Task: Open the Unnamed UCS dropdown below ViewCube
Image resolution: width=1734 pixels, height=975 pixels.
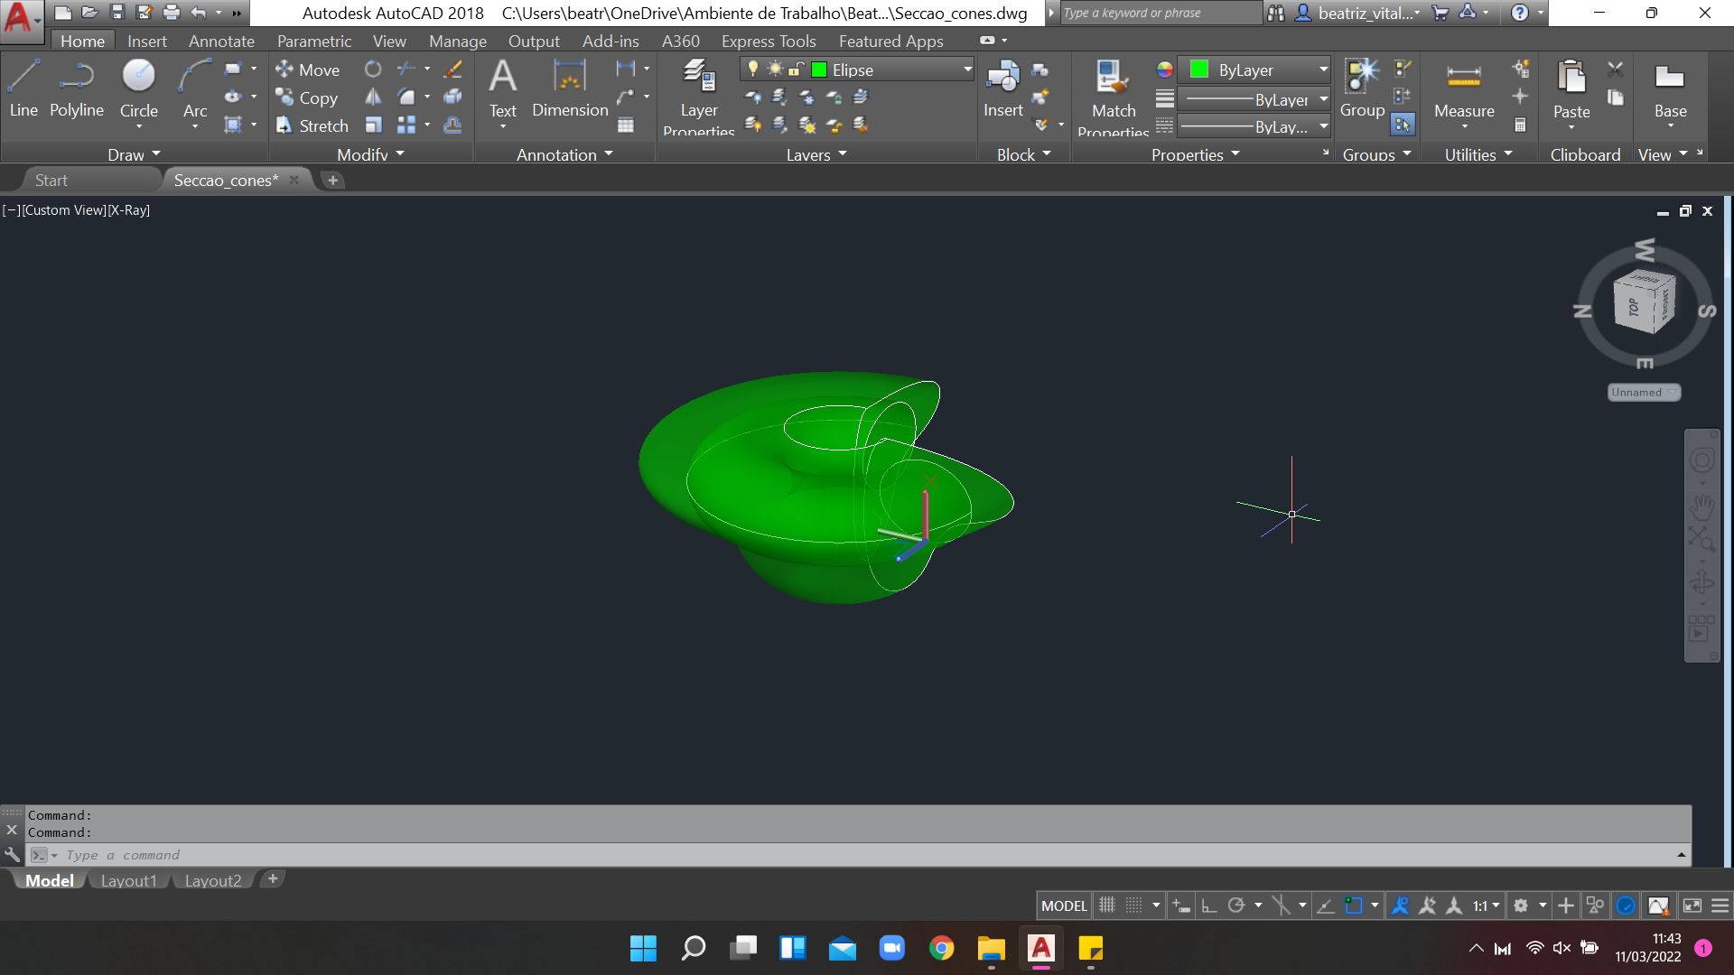Action: click(x=1644, y=392)
